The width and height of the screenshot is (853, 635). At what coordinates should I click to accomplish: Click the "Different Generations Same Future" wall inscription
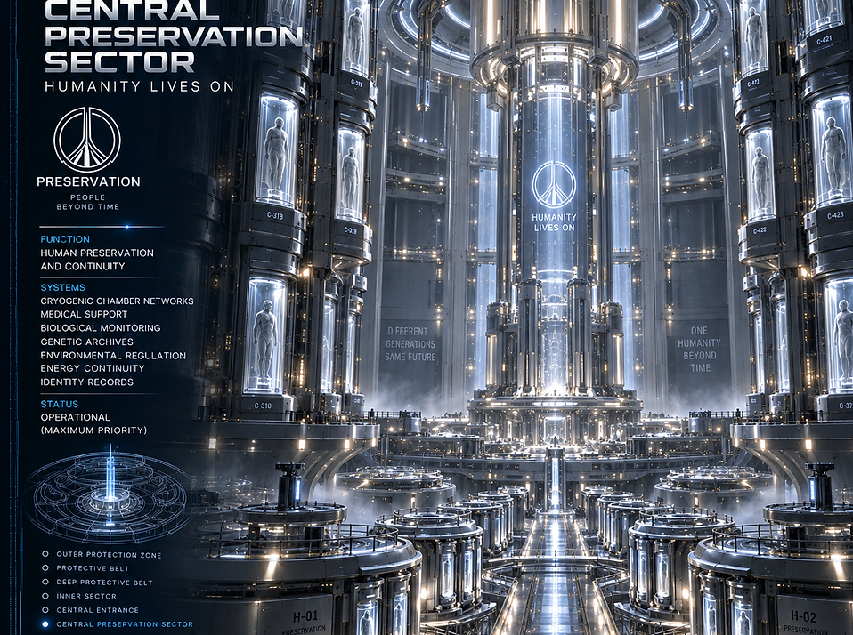(x=410, y=344)
